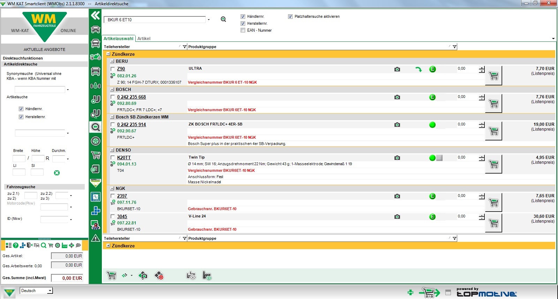Collapse the Zündkerze group
Image resolution: width=558 pixels, height=299 pixels.
tap(108, 54)
